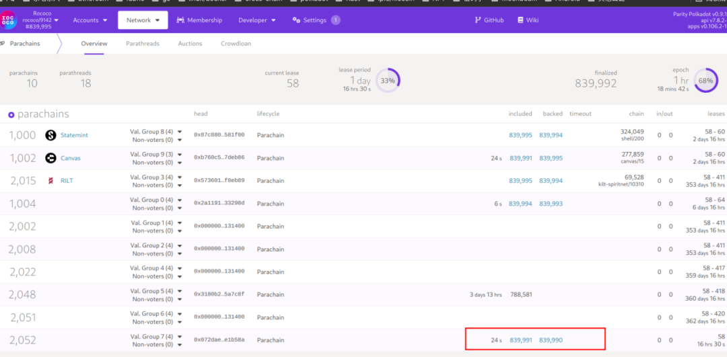
Task: Open the Statemint parachain link
Action: (x=74, y=135)
